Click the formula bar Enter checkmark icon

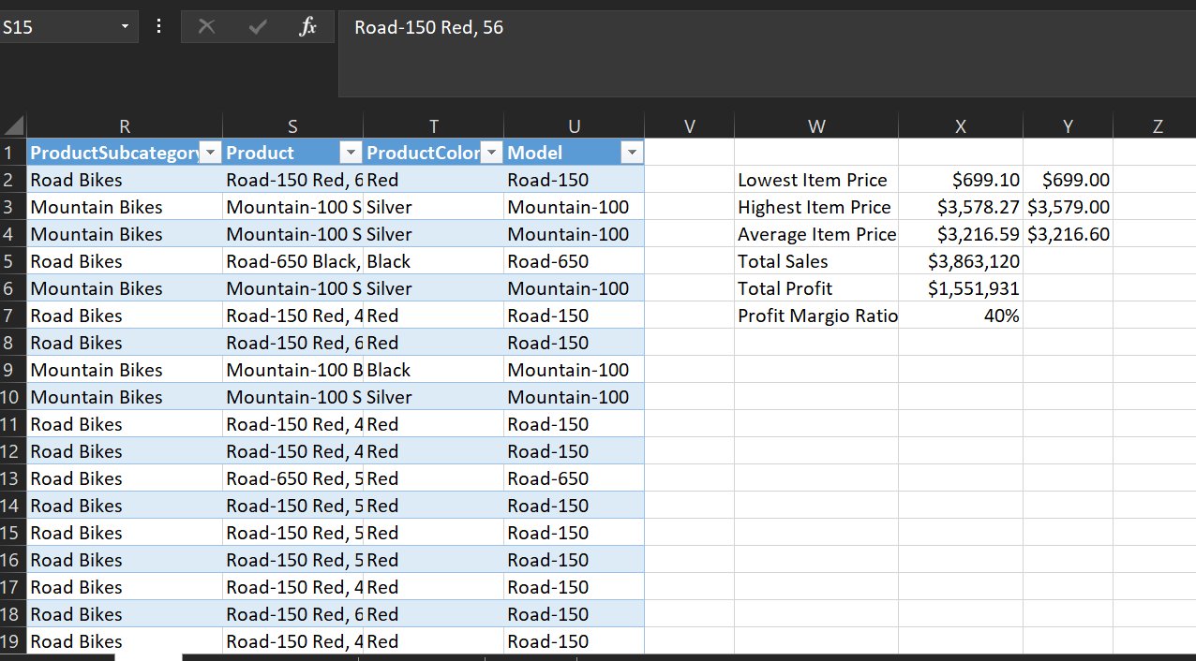258,27
